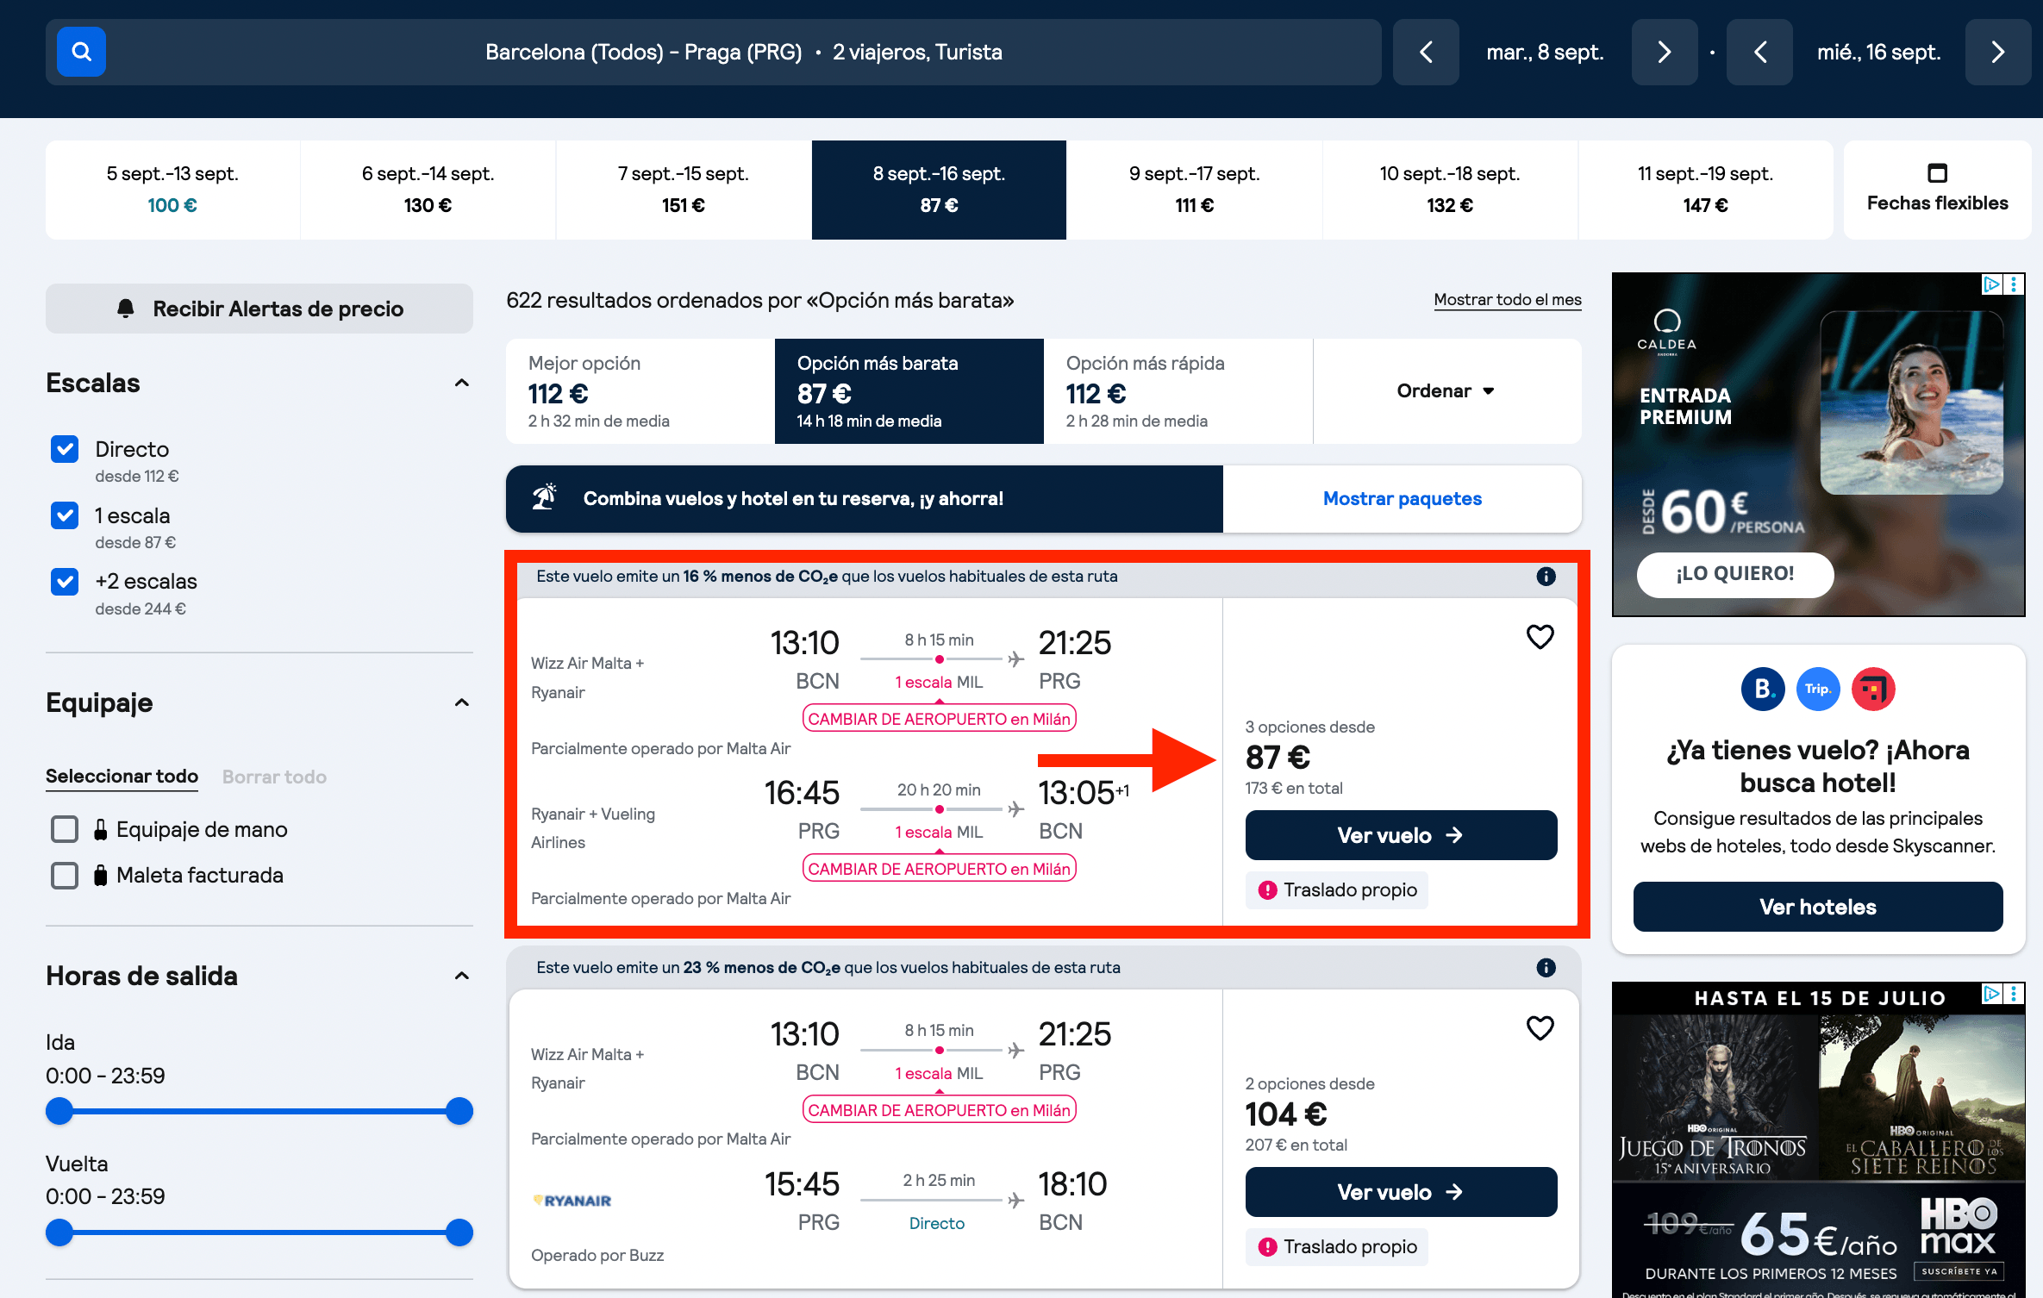
Task: Click the Fechas flexibles calendar icon
Action: (x=1937, y=173)
